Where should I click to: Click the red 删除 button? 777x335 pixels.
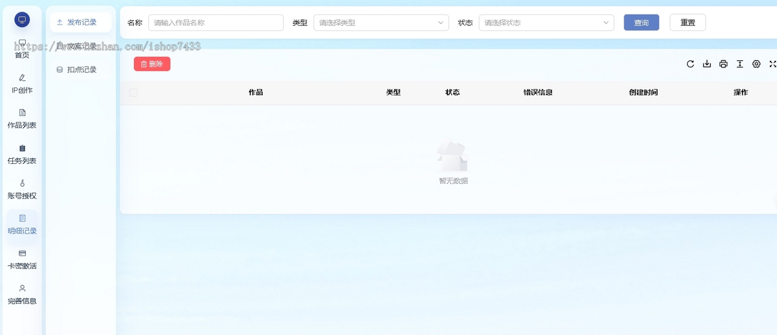coord(152,64)
